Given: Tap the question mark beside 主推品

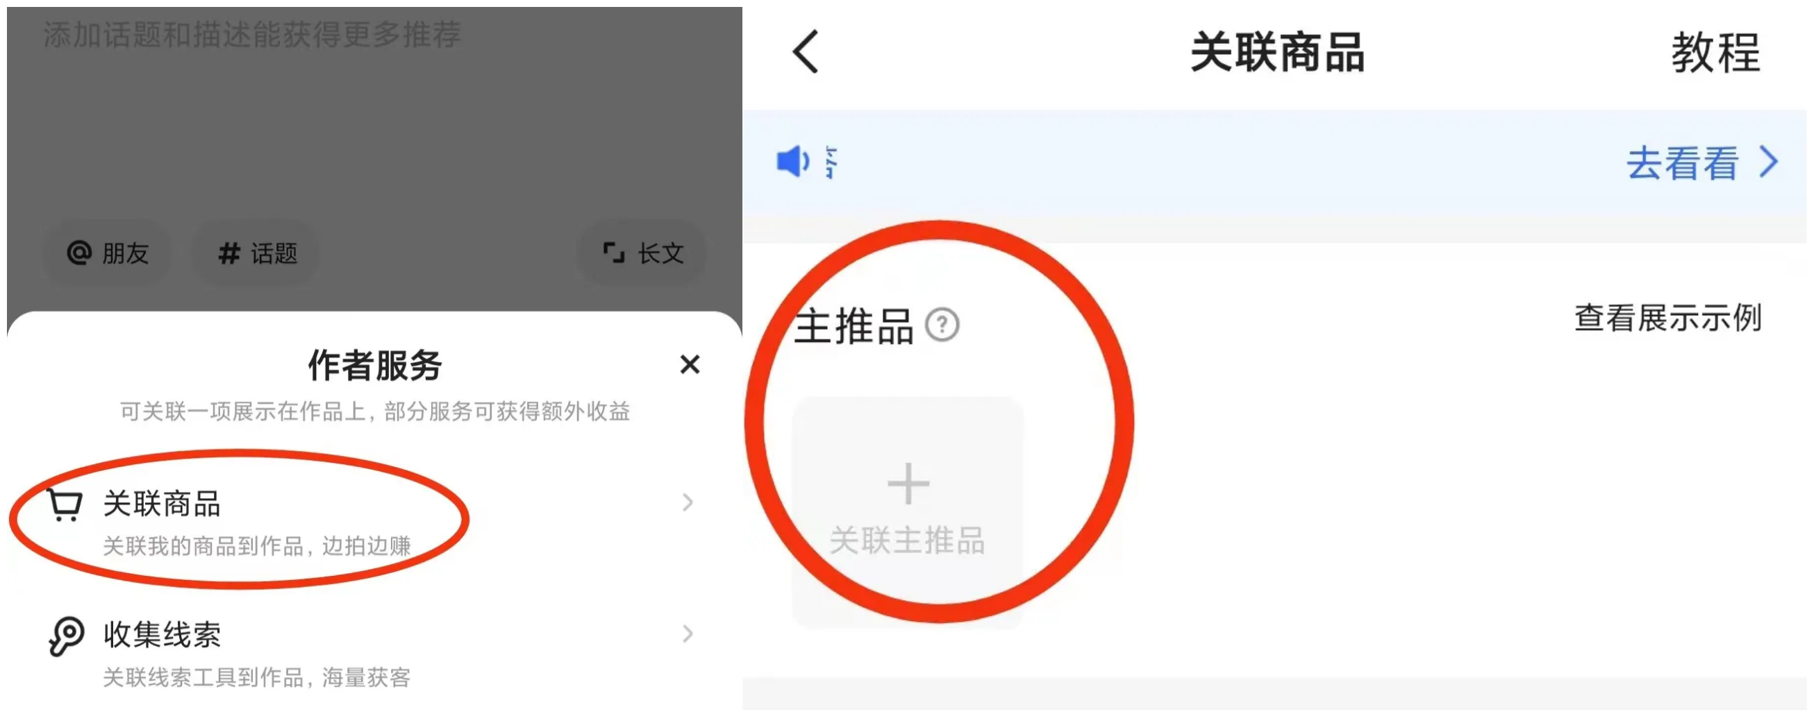Looking at the screenshot, I should click(942, 325).
